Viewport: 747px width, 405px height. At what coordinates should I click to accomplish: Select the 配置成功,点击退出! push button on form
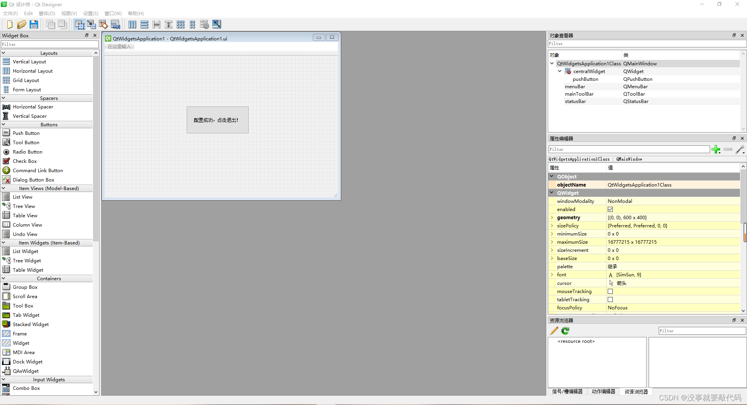217,120
